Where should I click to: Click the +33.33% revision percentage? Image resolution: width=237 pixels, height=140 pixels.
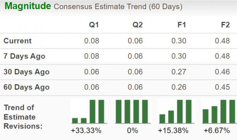[x=86, y=130]
